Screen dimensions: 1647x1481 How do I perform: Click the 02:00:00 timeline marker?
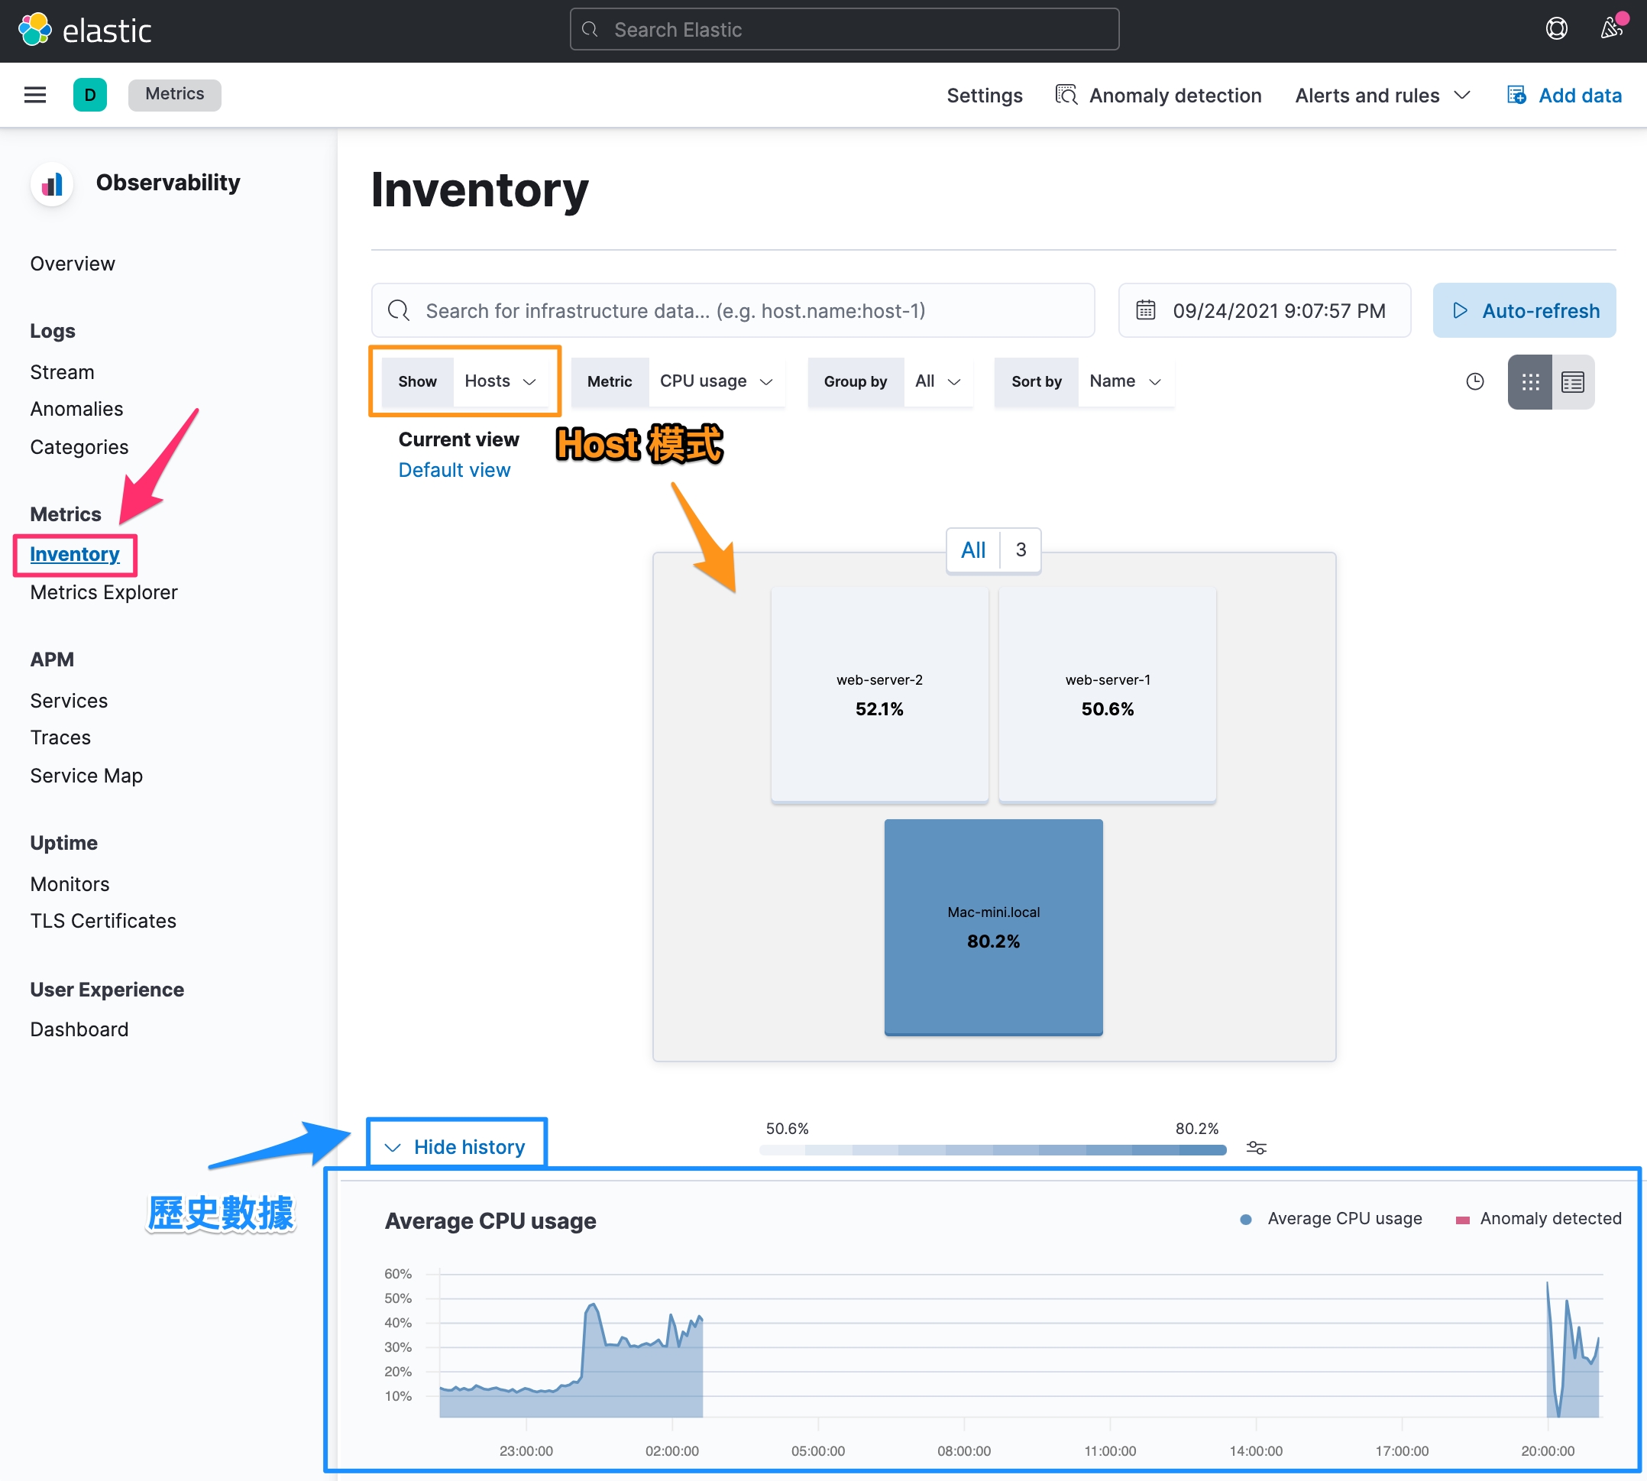[x=671, y=1451]
